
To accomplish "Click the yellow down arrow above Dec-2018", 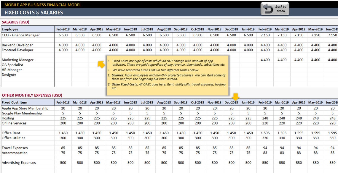I will [x=236, y=96].
